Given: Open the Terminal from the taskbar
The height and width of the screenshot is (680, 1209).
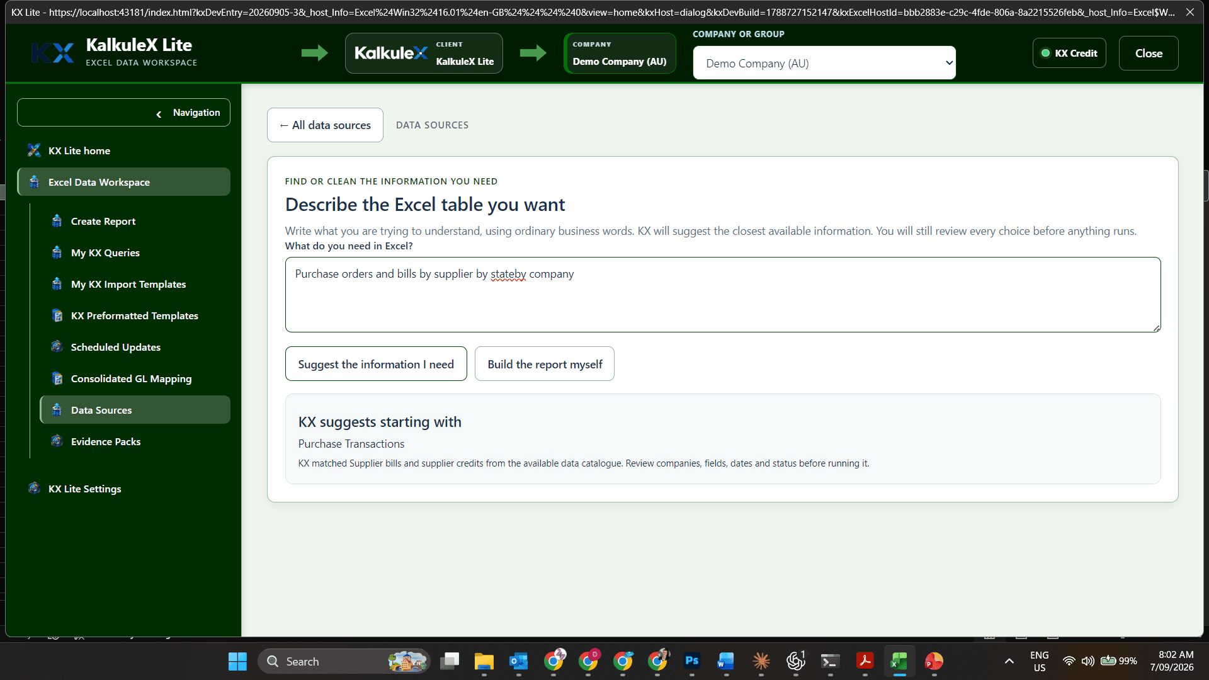Looking at the screenshot, I should click(830, 661).
